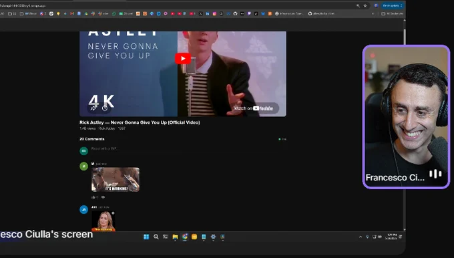Bookmark this page with the star icon

(x=365, y=5)
